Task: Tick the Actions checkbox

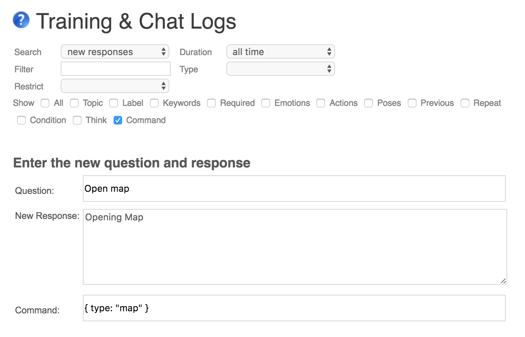Action: point(321,103)
